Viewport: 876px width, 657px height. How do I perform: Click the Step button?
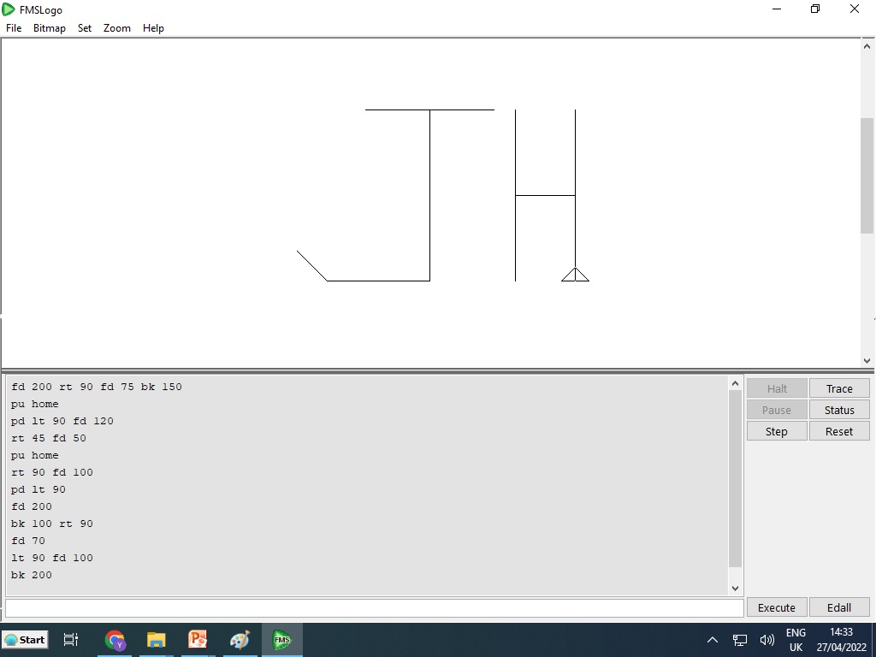[777, 431]
